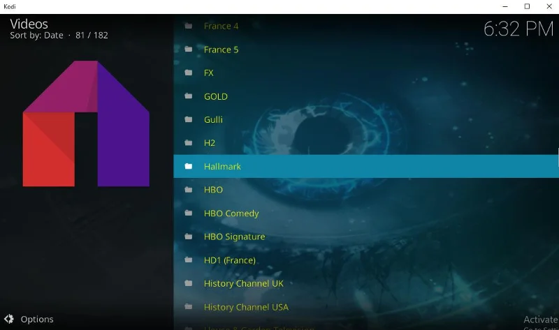Click the list scrollbar handle at right edge
The height and width of the screenshot is (330, 559).
coord(558,158)
